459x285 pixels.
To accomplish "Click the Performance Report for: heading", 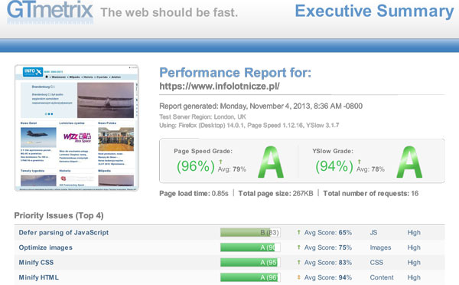I will (235, 73).
